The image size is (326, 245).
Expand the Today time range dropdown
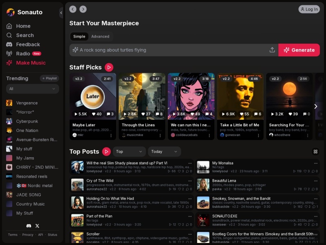[x=164, y=151]
